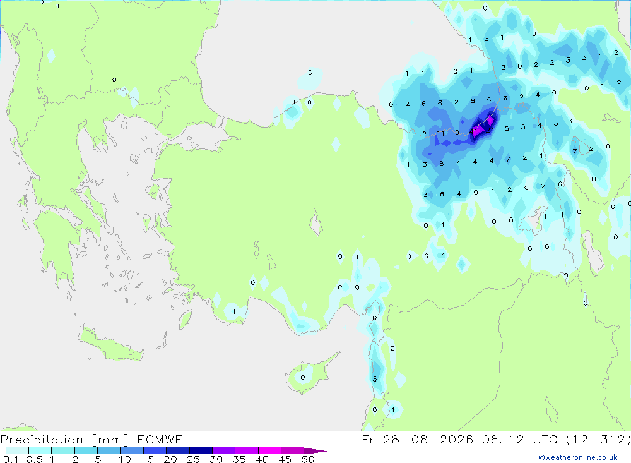Click the 'ECMWF' model label
The width and height of the screenshot is (631, 463).
(x=160, y=439)
